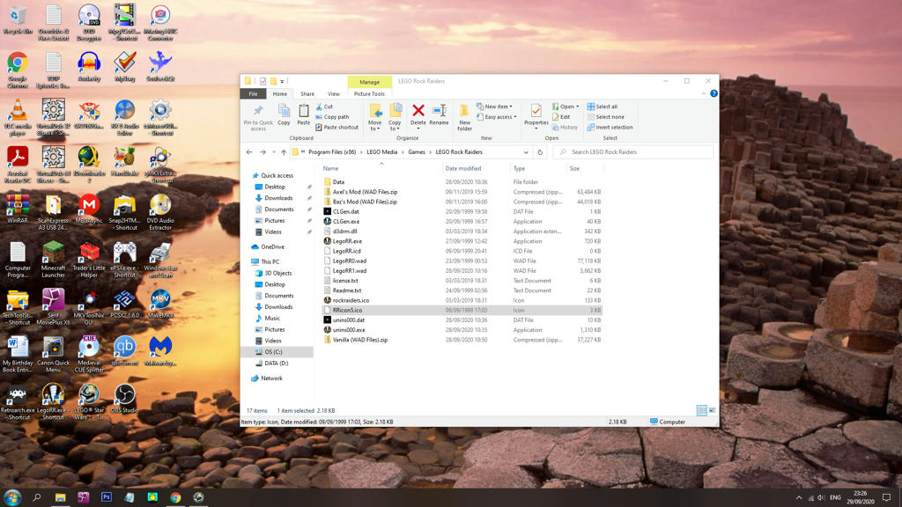902x507 pixels.
Task: Switch to details view icon in status bar
Action: tap(701, 410)
